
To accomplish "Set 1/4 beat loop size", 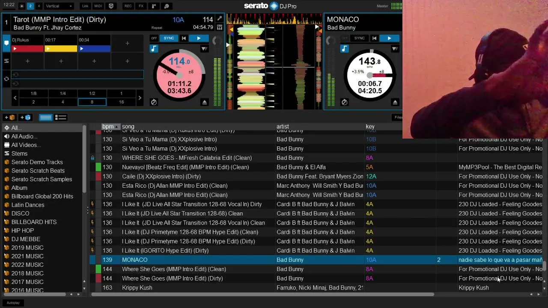I will [63, 93].
